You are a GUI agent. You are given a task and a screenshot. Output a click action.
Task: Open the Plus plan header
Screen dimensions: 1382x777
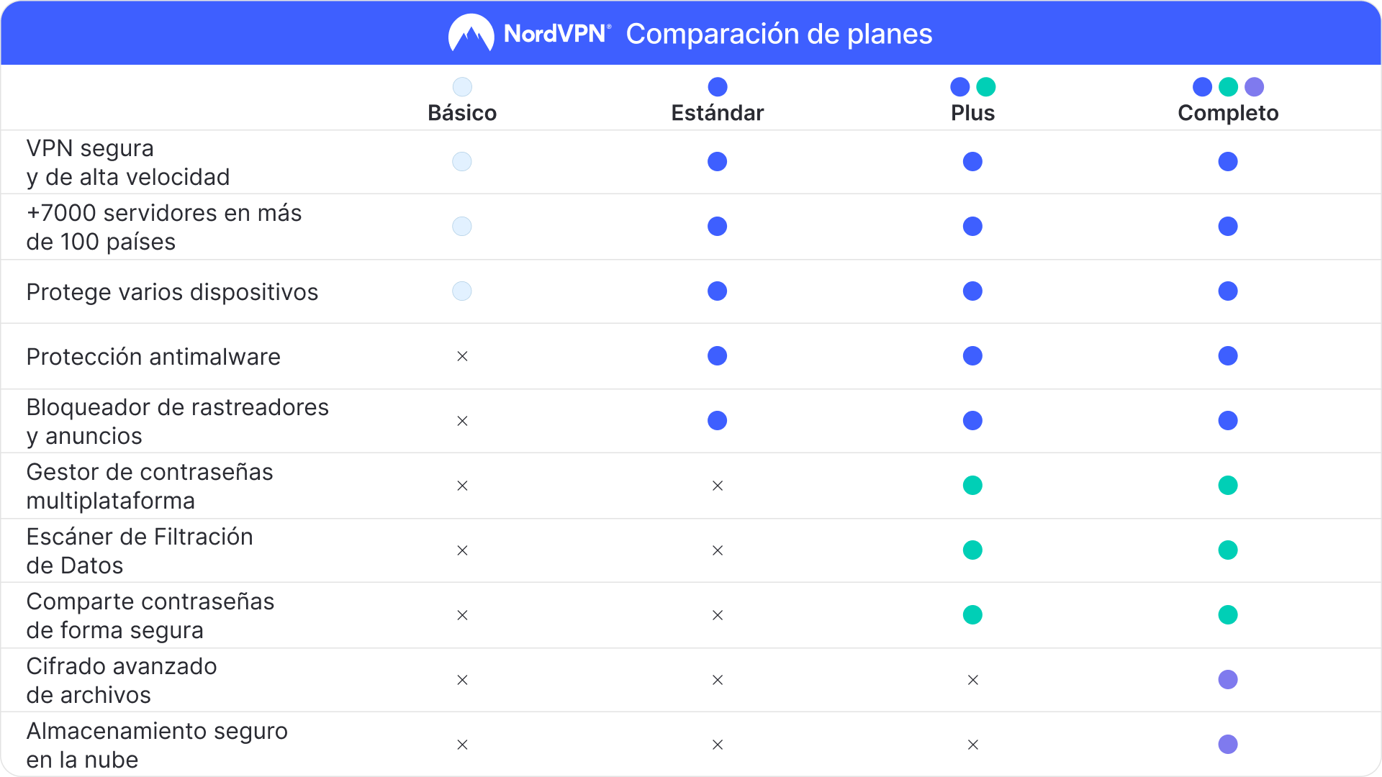point(972,113)
